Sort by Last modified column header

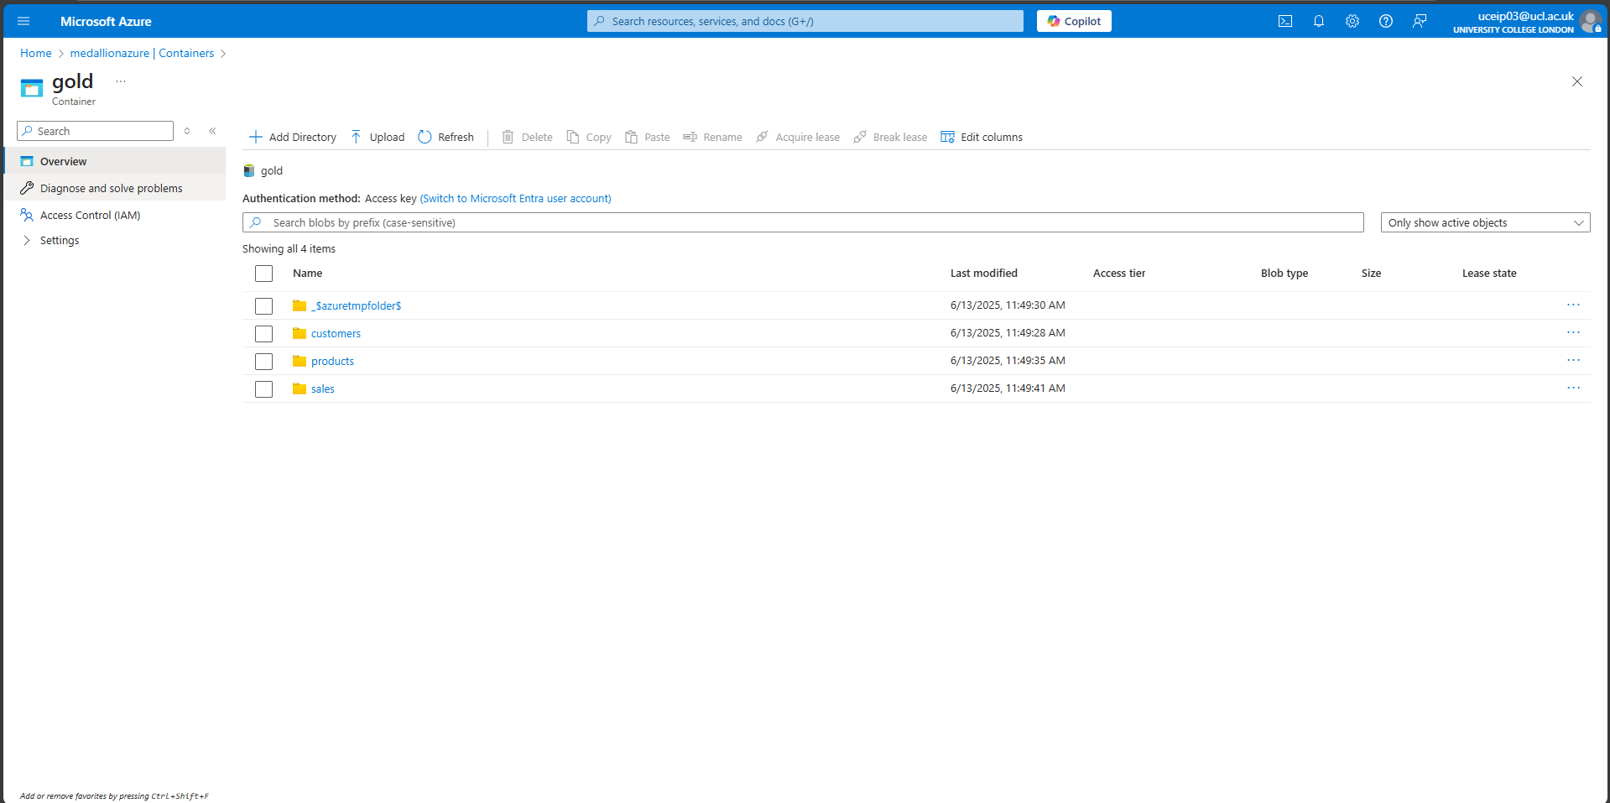click(x=983, y=273)
